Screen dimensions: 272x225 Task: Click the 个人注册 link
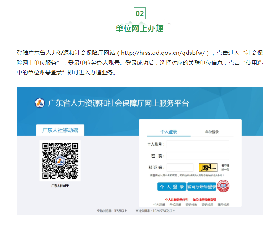(x=159, y=205)
